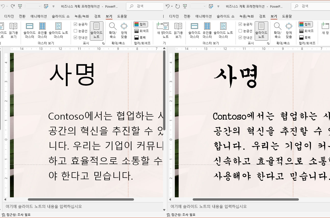Click in 검색 search box of left window
The image size is (330, 218).
point(145,6)
